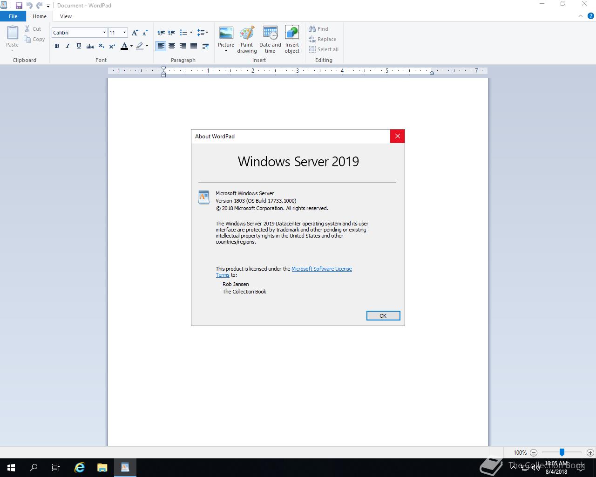The image size is (596, 477).
Task: Click the Paste clipboard icon
Action: point(13,33)
